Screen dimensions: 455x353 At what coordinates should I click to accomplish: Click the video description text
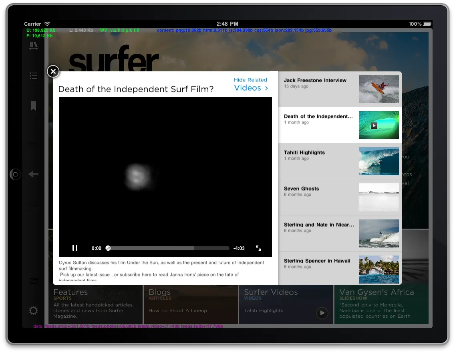161,271
